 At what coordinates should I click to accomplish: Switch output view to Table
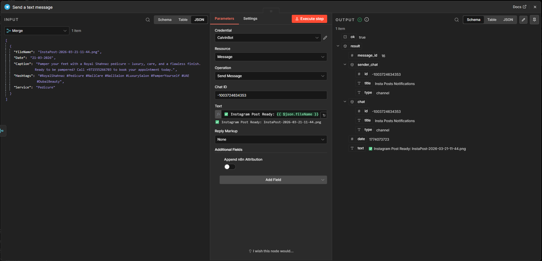[x=492, y=20]
